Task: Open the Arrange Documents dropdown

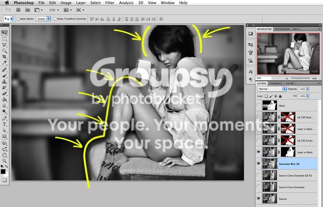Action: (68, 10)
